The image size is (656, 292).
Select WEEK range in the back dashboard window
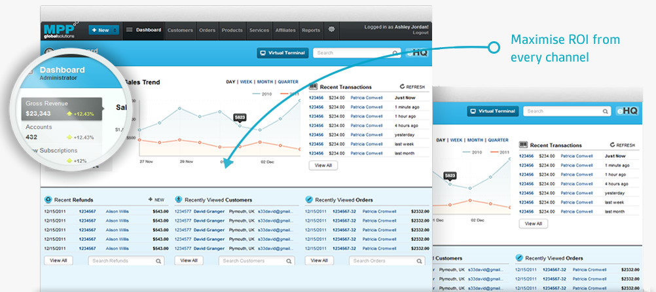click(x=456, y=140)
